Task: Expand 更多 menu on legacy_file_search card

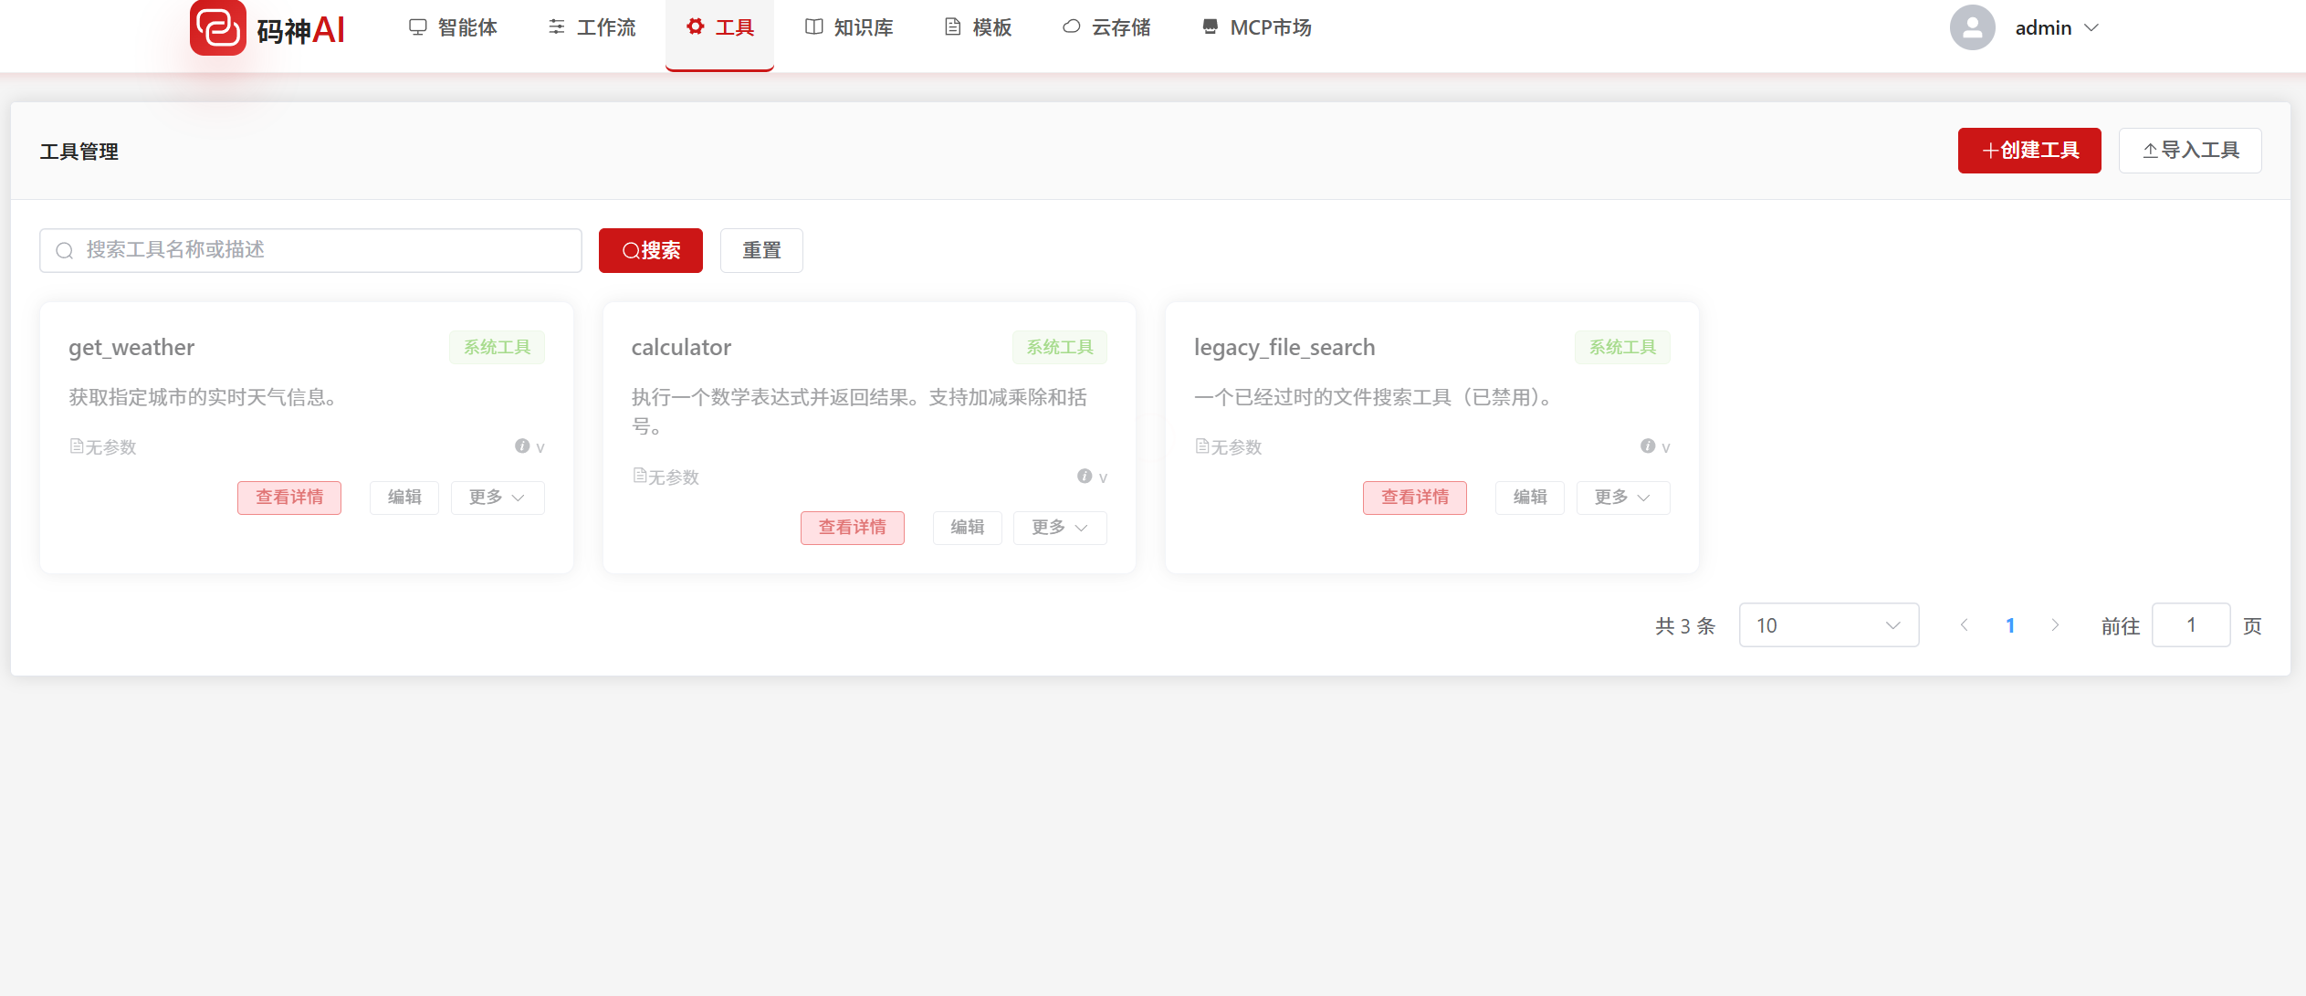Action: pyautogui.click(x=1622, y=498)
